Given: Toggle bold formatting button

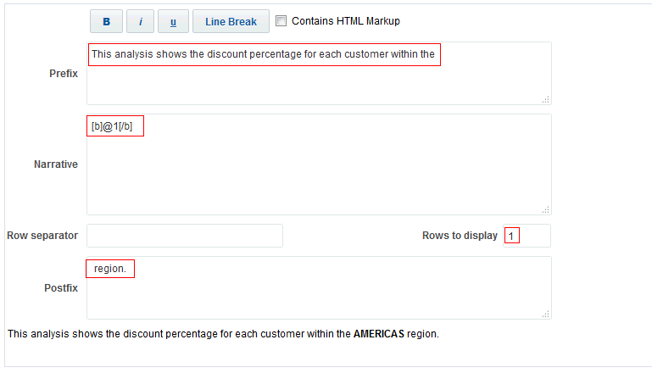Looking at the screenshot, I should click(x=106, y=21).
